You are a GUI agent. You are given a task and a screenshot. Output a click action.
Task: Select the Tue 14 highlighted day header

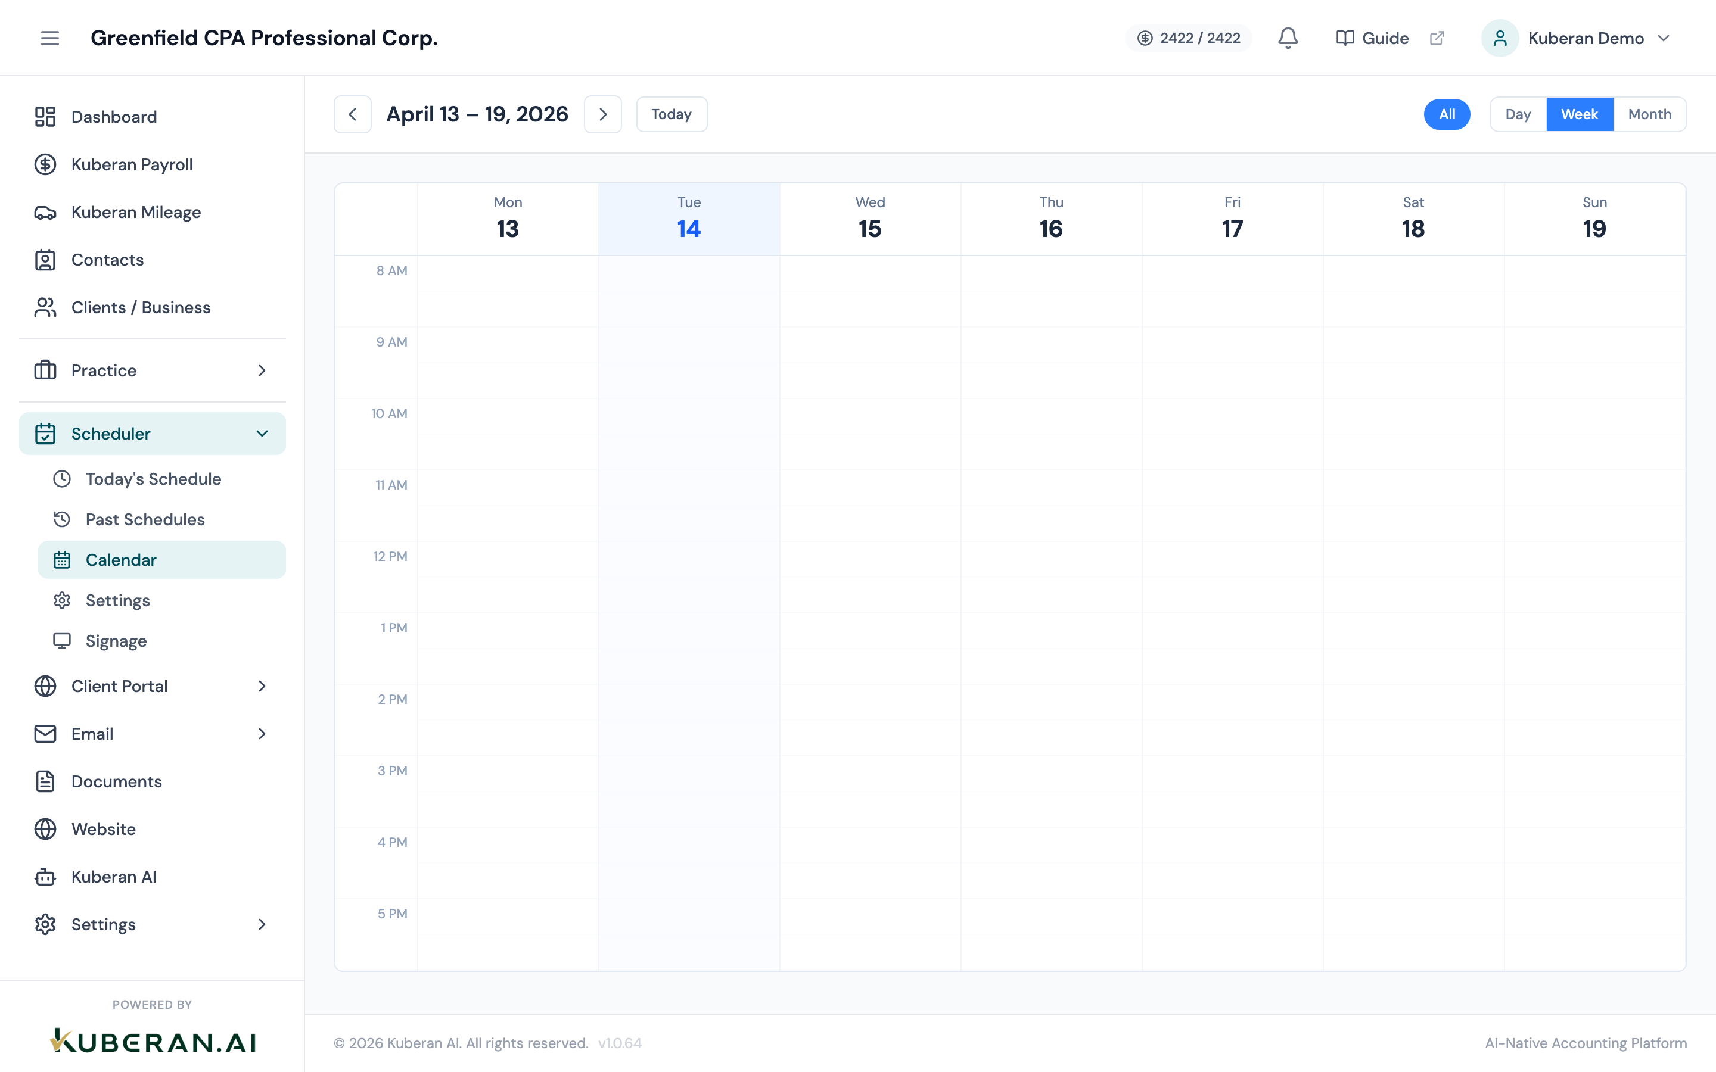(x=689, y=219)
